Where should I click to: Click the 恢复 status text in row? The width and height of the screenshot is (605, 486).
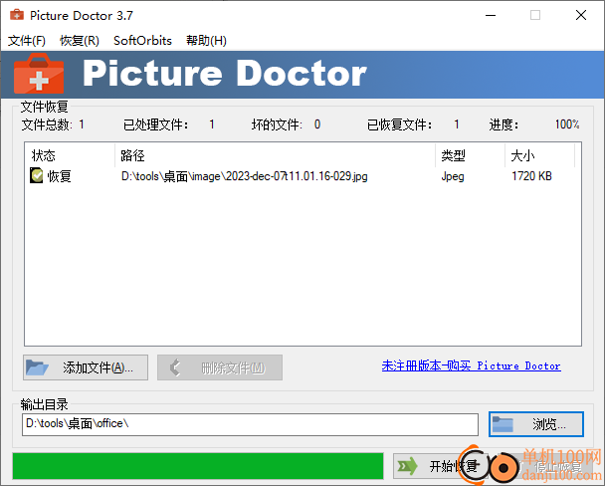[x=59, y=176]
